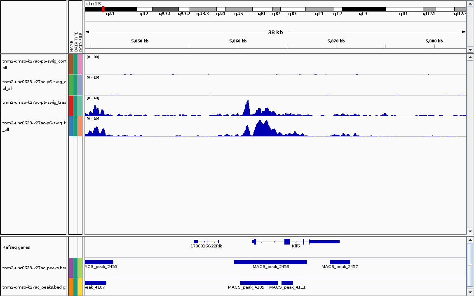Click the qC3 cytoband on the ideogram
Image resolution: width=474 pixels, height=296 pixels.
[363, 9]
